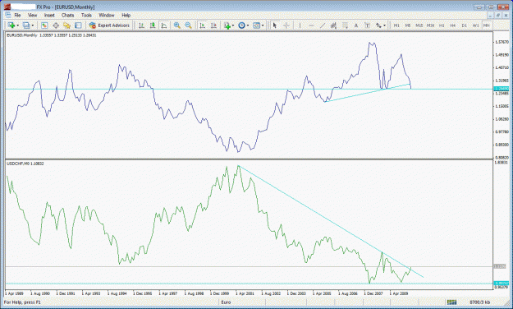Select the Fibonacci Retracement tool
513x309 pixels.
[x=345, y=25]
